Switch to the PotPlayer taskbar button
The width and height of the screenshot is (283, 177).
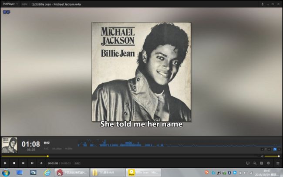(x=144, y=173)
